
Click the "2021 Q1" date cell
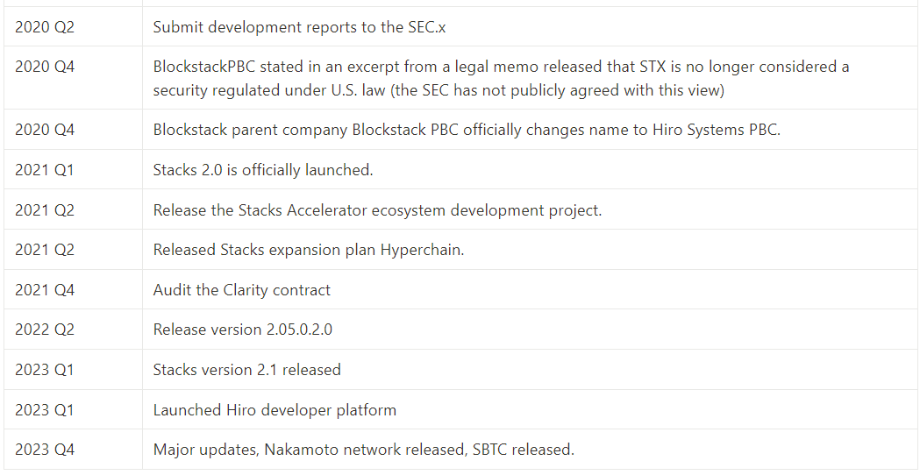point(45,170)
